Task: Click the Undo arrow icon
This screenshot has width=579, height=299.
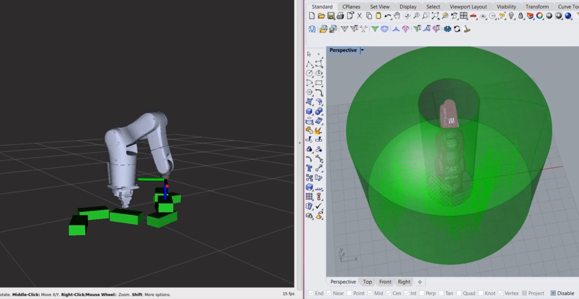Action: point(388,16)
